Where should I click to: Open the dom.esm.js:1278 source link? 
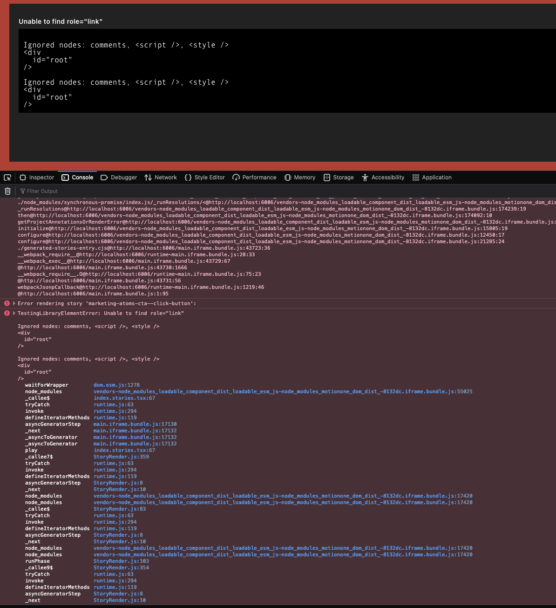point(116,385)
